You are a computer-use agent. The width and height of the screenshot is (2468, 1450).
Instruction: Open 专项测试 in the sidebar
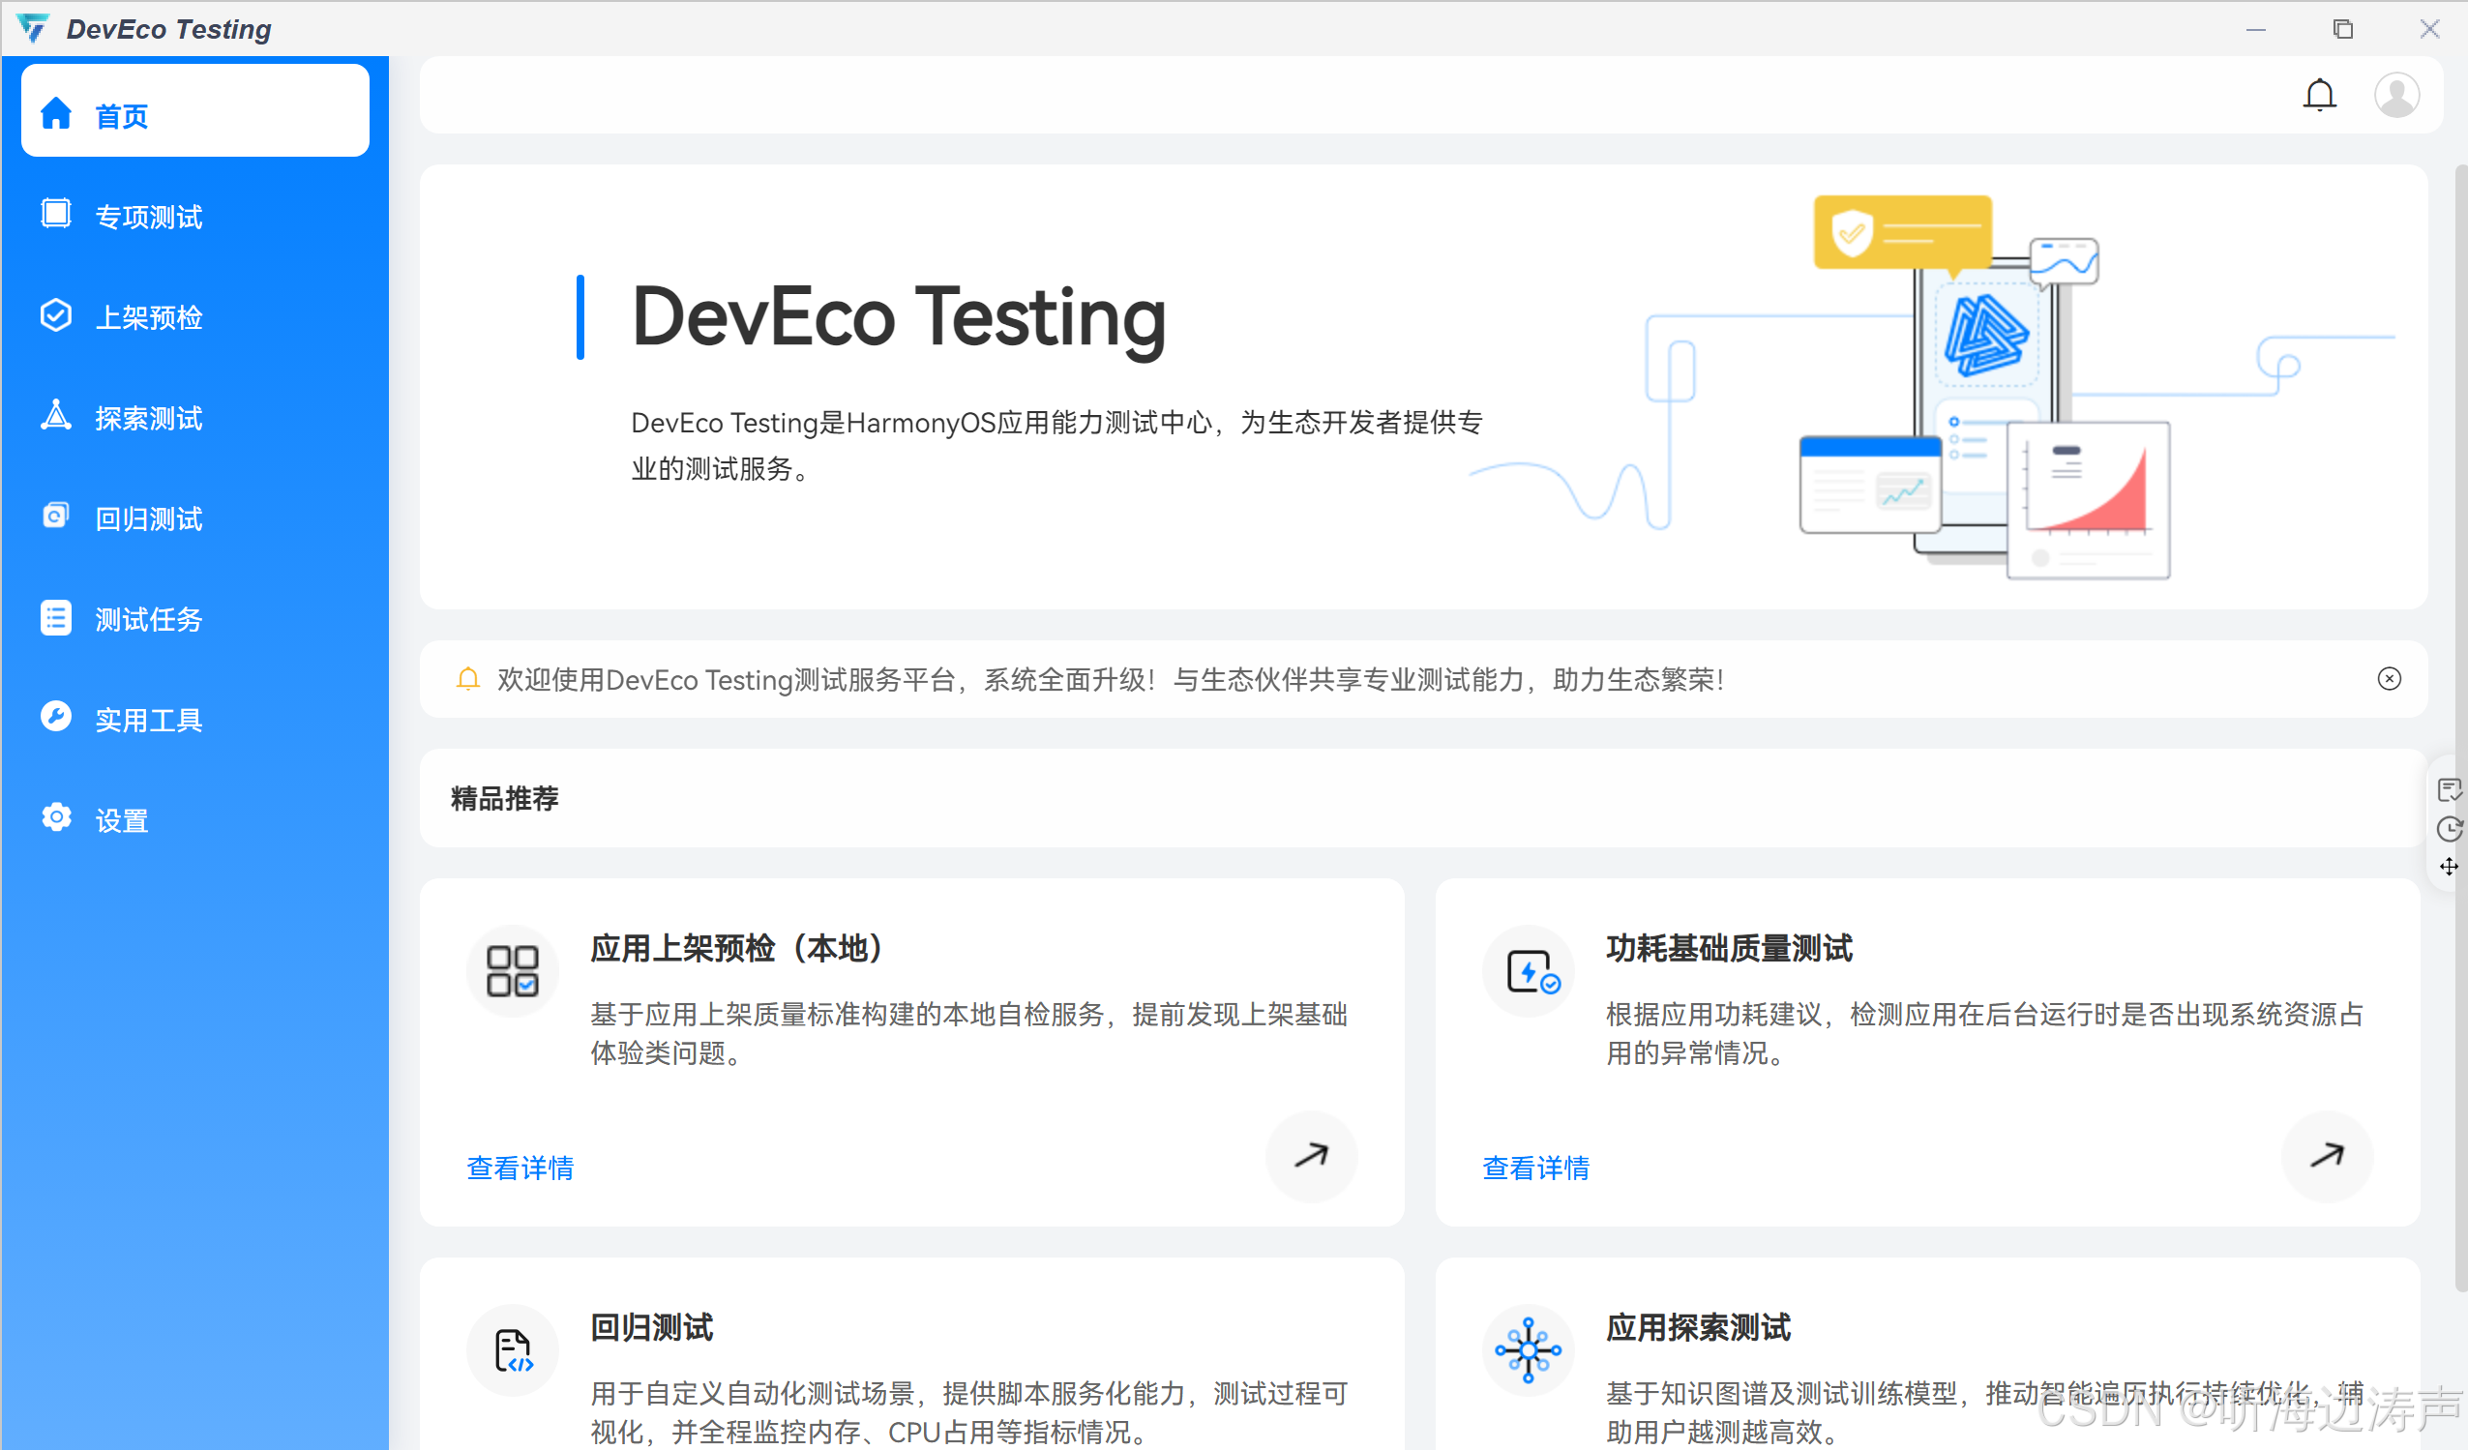(x=194, y=217)
